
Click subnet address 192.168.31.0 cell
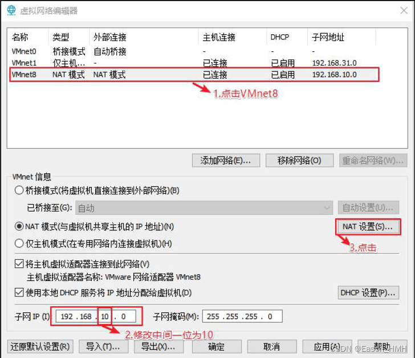(x=334, y=63)
